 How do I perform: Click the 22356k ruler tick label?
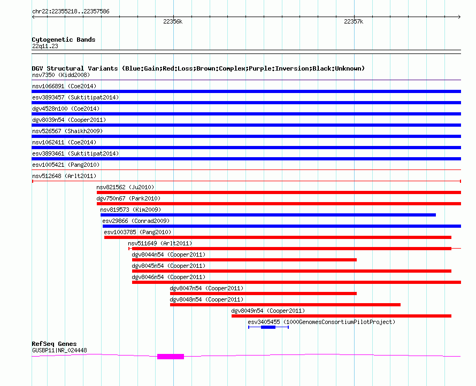[173, 21]
